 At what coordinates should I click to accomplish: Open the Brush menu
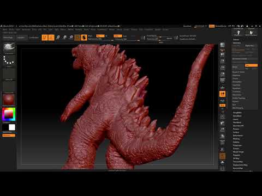(x=11, y=29)
